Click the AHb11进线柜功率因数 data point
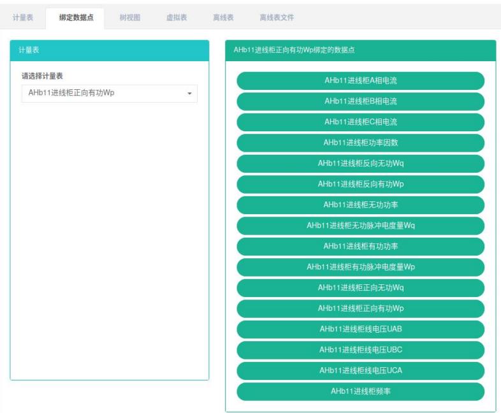This screenshot has width=501, height=413. pyautogui.click(x=360, y=143)
